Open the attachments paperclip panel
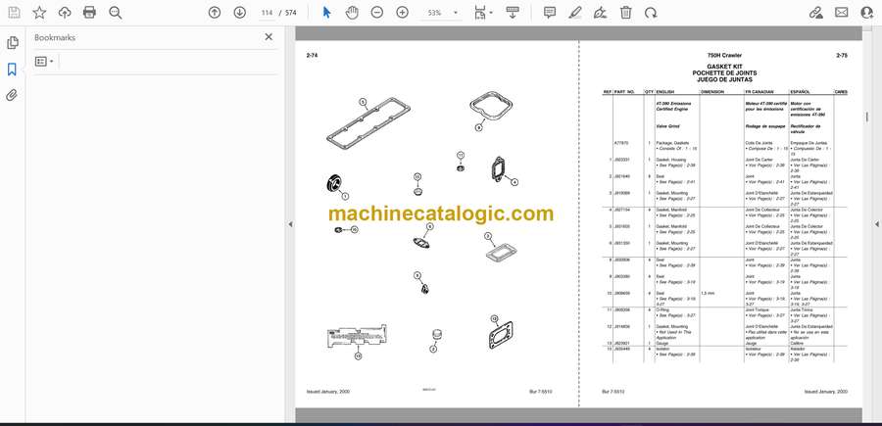The image size is (882, 426). [x=12, y=95]
